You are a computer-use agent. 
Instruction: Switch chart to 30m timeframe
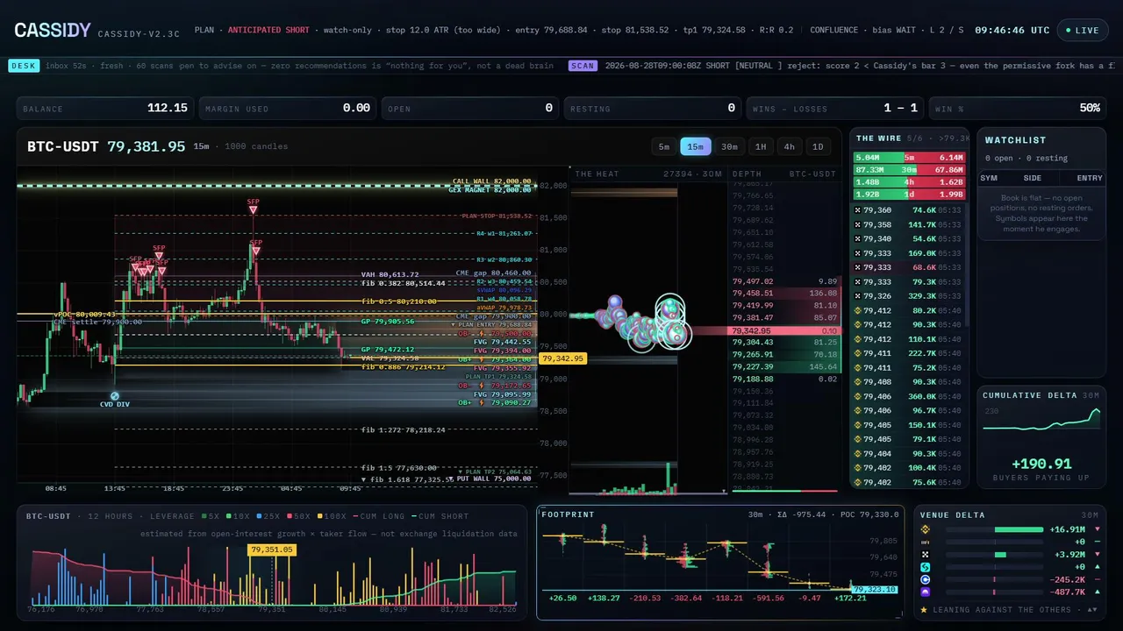pos(729,146)
